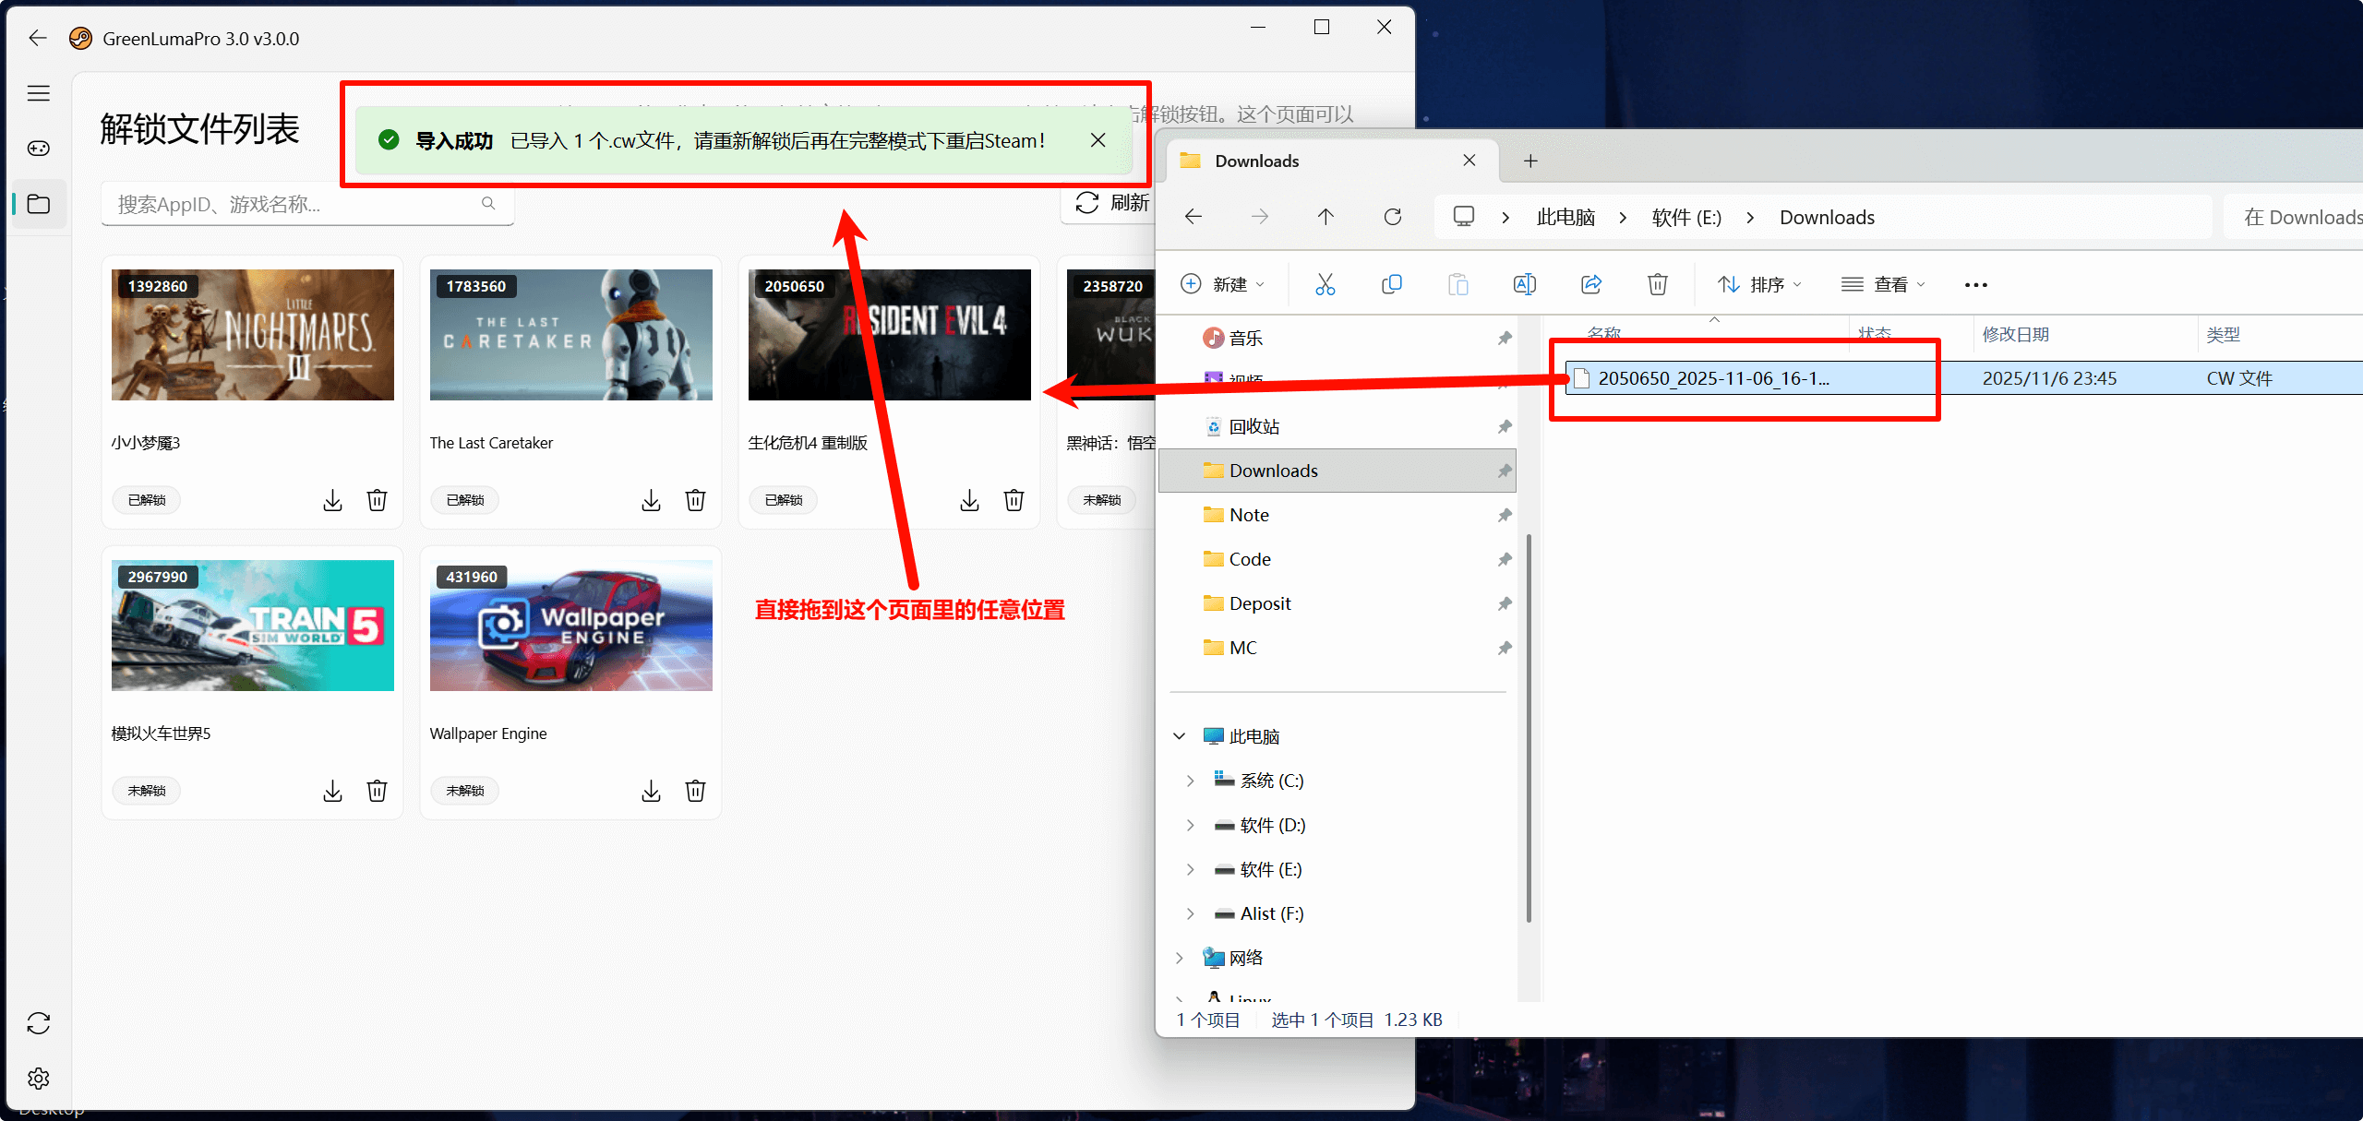Click the cut scissors icon in Explorer
Viewport: 2363px width, 1121px height.
click(1325, 284)
